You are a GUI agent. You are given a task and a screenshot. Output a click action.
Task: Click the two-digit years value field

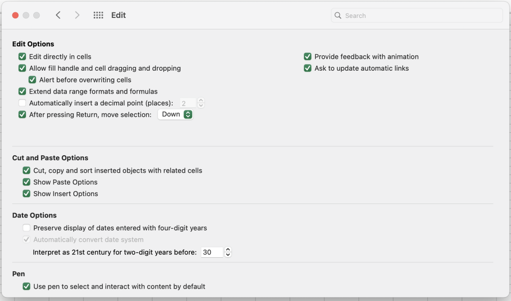point(211,252)
